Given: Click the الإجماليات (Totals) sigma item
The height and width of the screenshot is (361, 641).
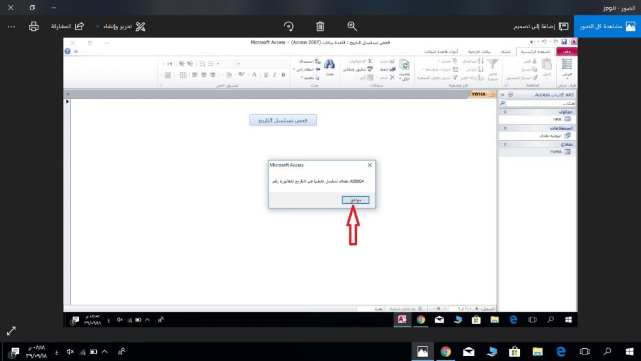Looking at the screenshot, I should 360,62.
